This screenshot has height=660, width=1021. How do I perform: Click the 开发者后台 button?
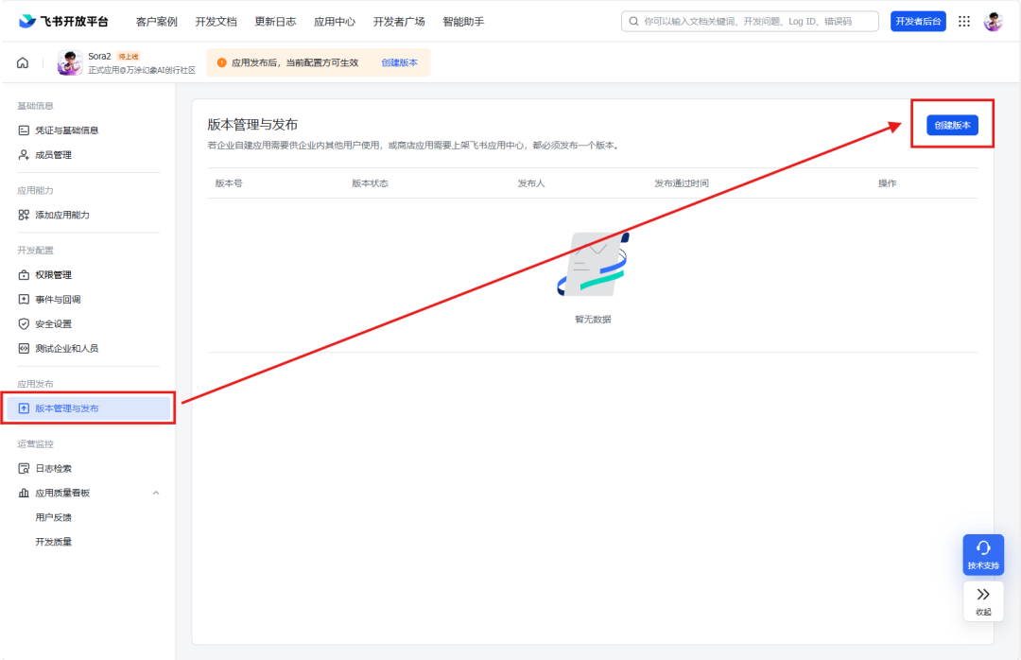(918, 22)
